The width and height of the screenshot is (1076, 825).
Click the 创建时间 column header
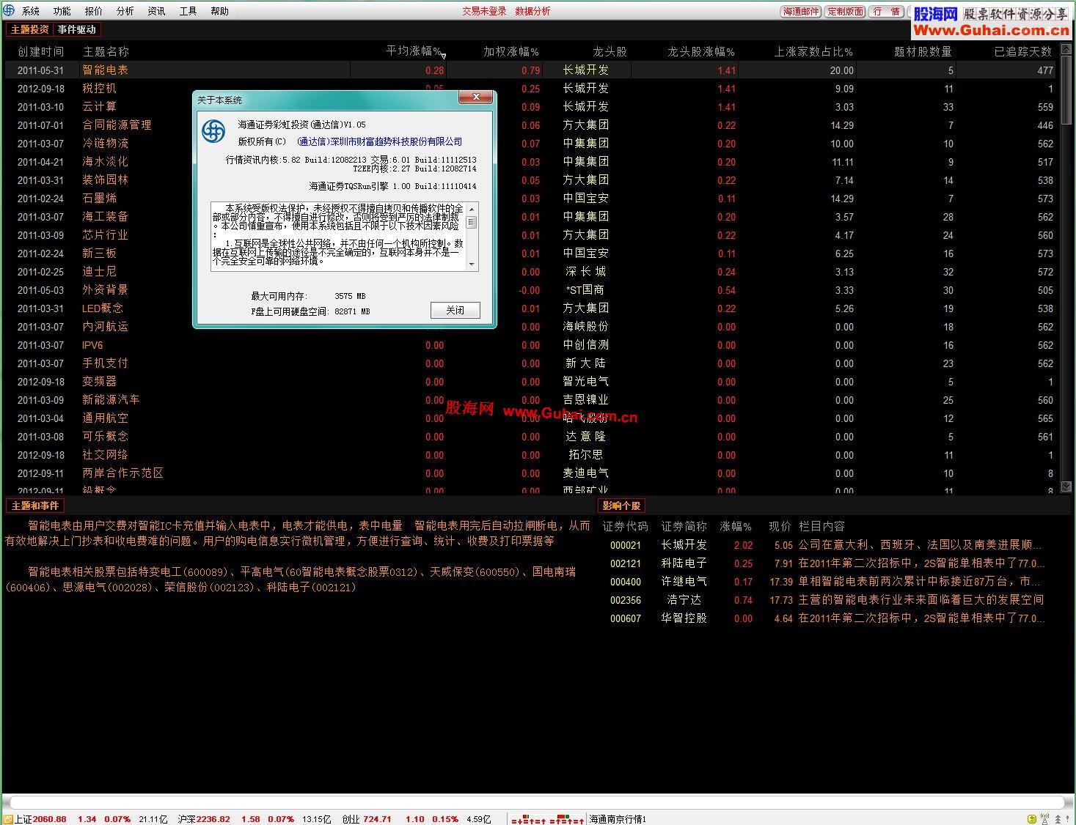41,51
